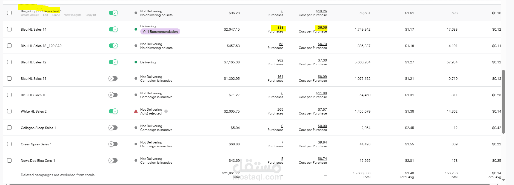Image resolution: width=514 pixels, height=185 pixels.
Task: Open the 338 purchases link
Action: tap(280, 28)
